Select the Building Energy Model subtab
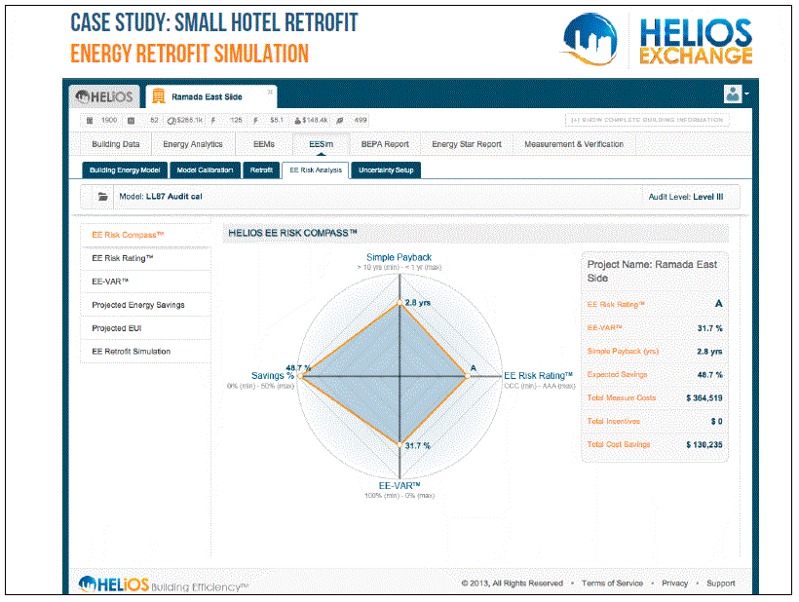Viewport: 799px width, 602px height. [x=124, y=169]
